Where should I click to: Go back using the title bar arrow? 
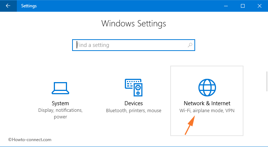pyautogui.click(x=8, y=6)
